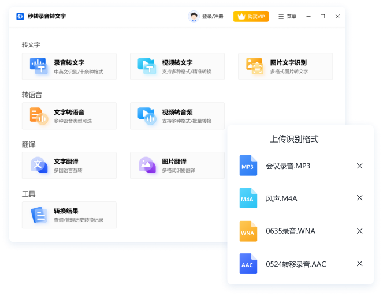Viewport: 383px width, 296px height.
Task: Click the 多国语言互转 description
Action: (x=68, y=170)
